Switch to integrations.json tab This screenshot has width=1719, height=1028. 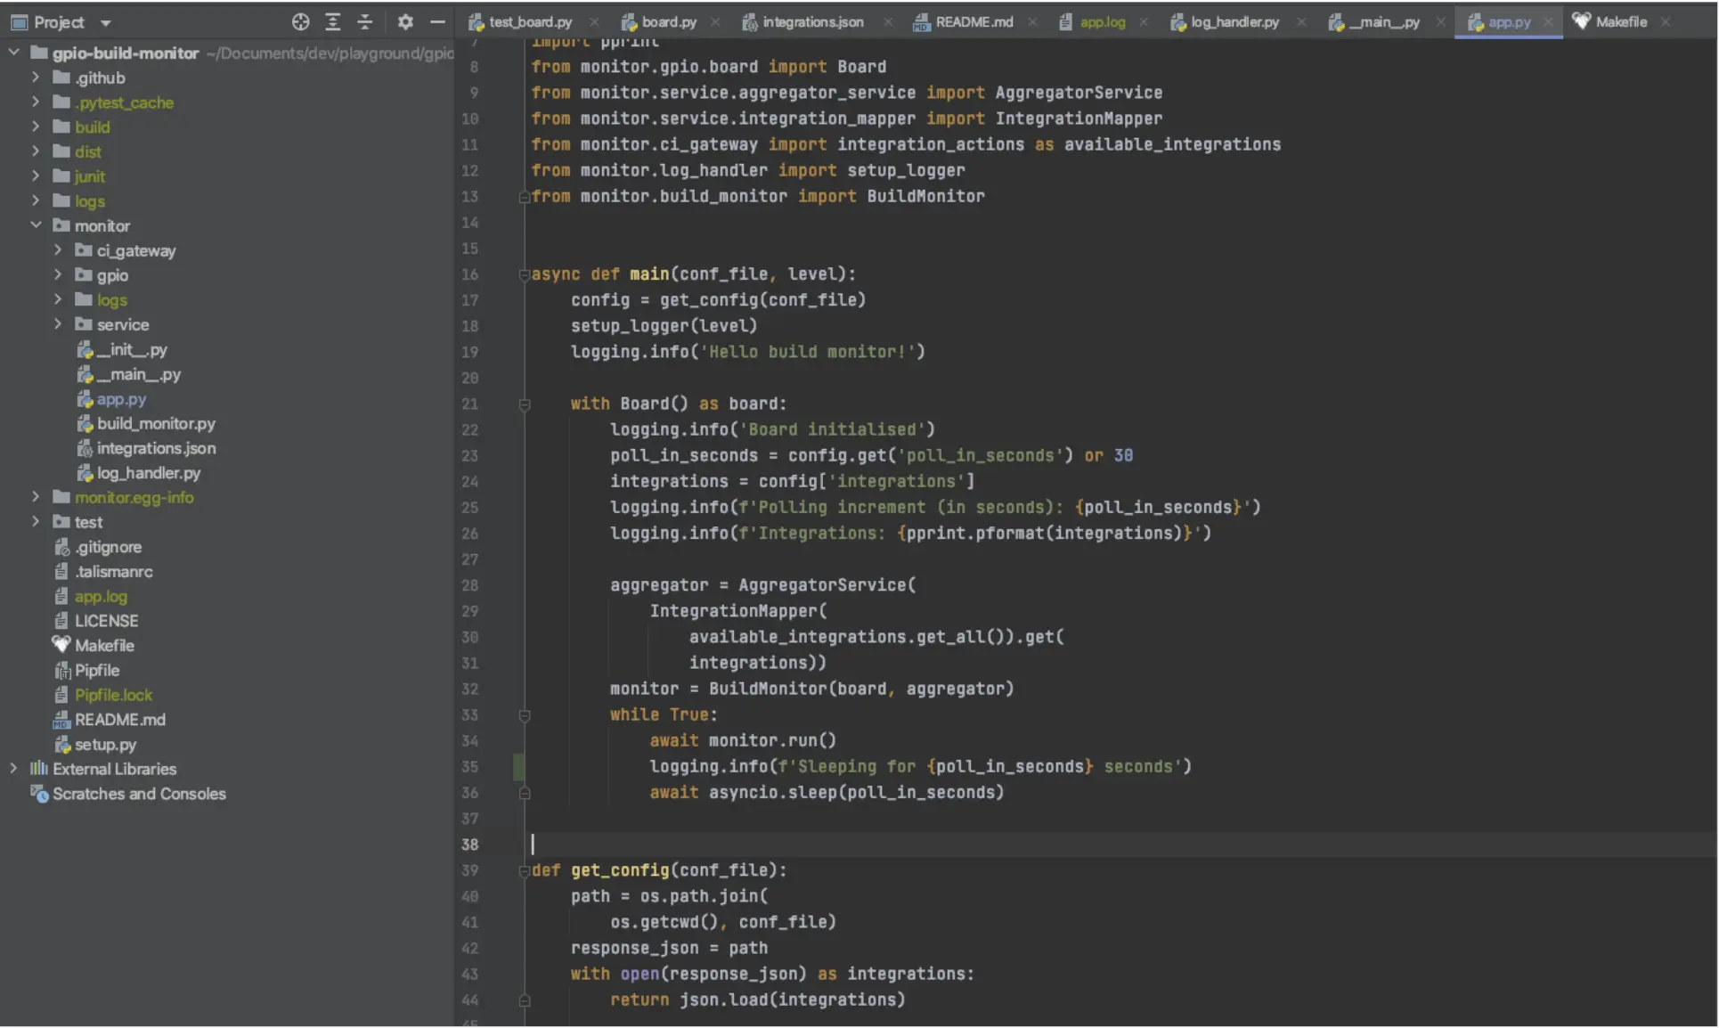click(x=812, y=22)
